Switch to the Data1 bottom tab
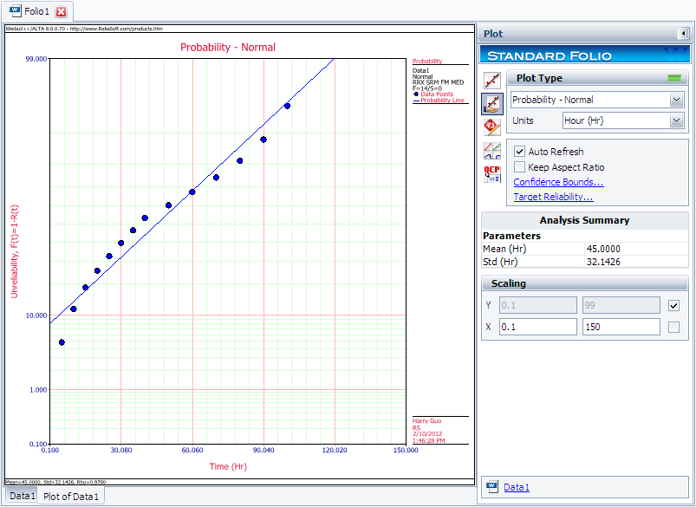Viewport: 696px width, 507px height. point(21,497)
